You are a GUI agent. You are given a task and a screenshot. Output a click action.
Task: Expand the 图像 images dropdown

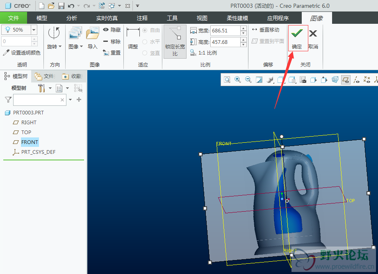[x=82, y=46]
